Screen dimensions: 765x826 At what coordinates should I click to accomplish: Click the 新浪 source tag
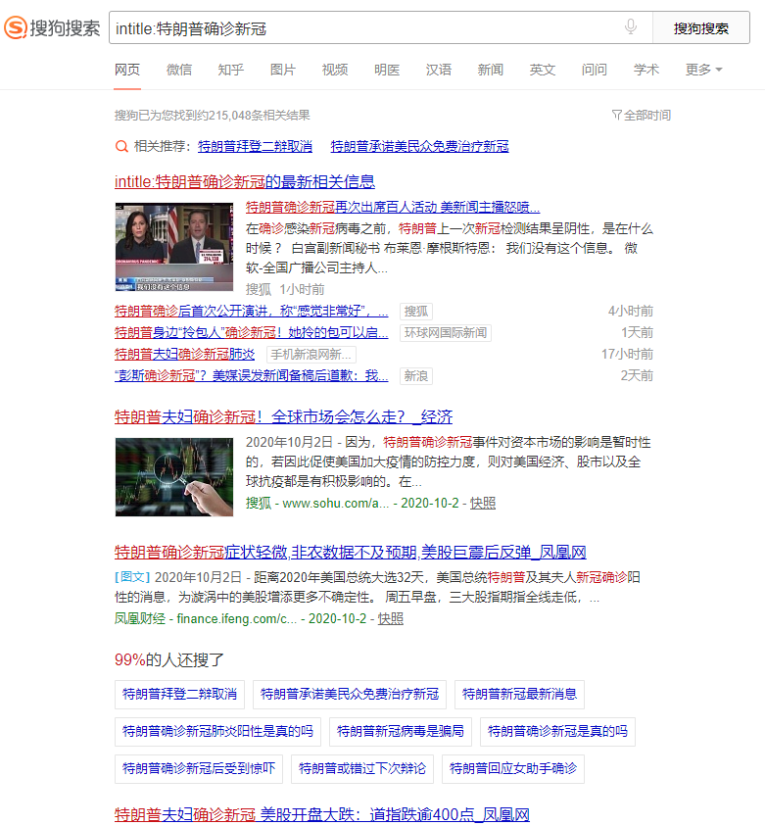(x=416, y=376)
